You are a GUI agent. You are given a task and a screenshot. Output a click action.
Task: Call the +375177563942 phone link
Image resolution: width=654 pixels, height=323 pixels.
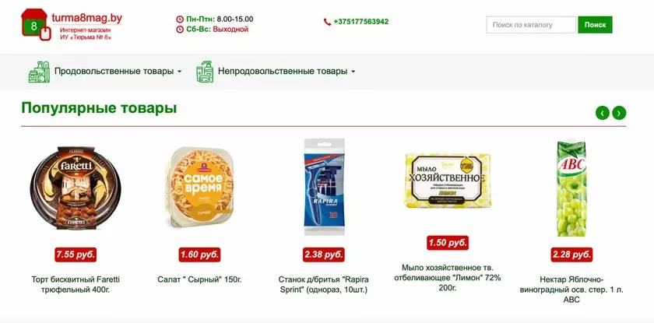coord(360,22)
